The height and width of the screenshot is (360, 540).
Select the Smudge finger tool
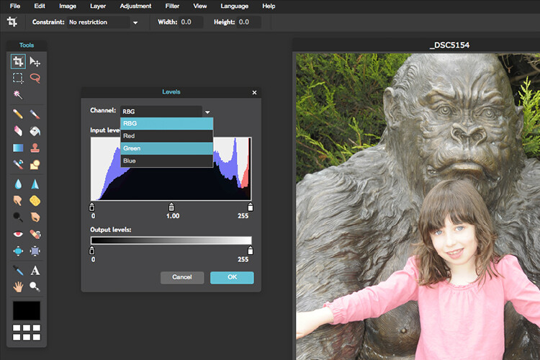(x=18, y=200)
